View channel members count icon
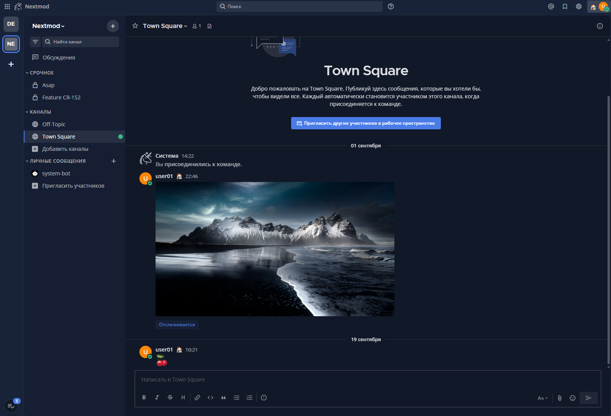 [x=197, y=26]
